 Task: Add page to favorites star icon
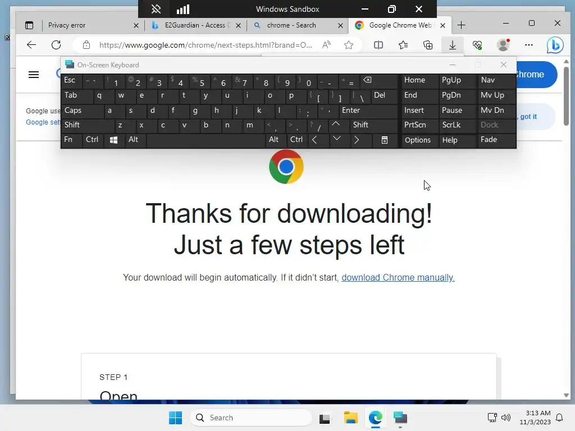349,45
